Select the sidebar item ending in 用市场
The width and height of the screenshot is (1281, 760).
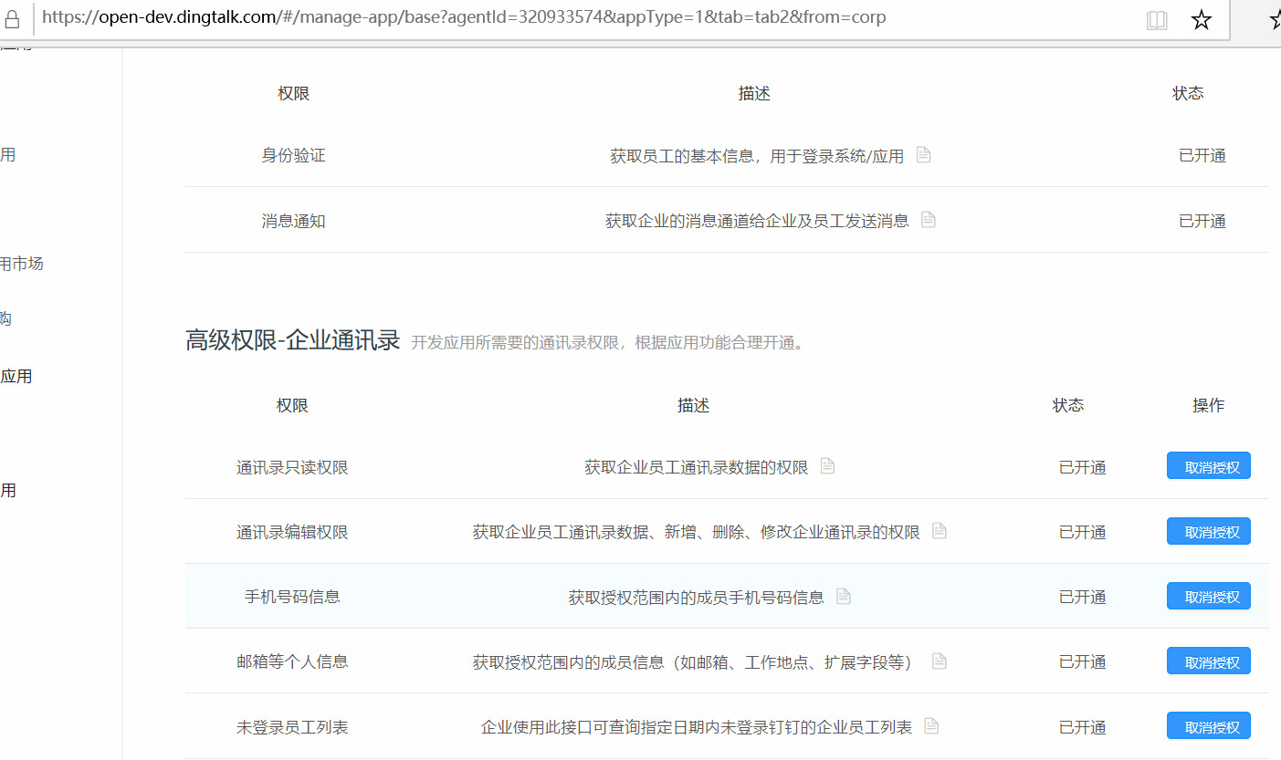[22, 264]
